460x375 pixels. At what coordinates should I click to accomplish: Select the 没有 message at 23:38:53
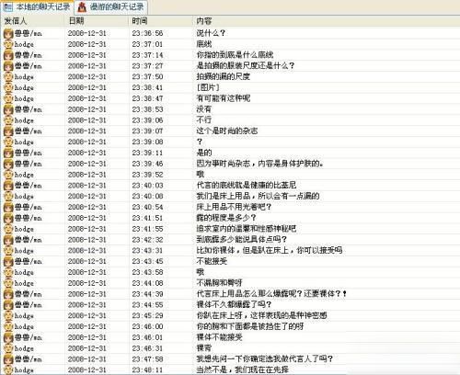coord(230,109)
